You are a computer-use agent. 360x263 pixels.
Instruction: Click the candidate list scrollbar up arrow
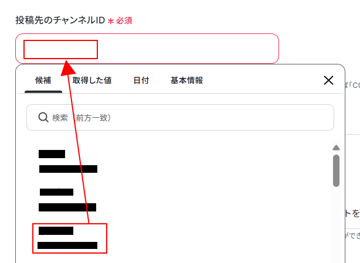click(336, 148)
